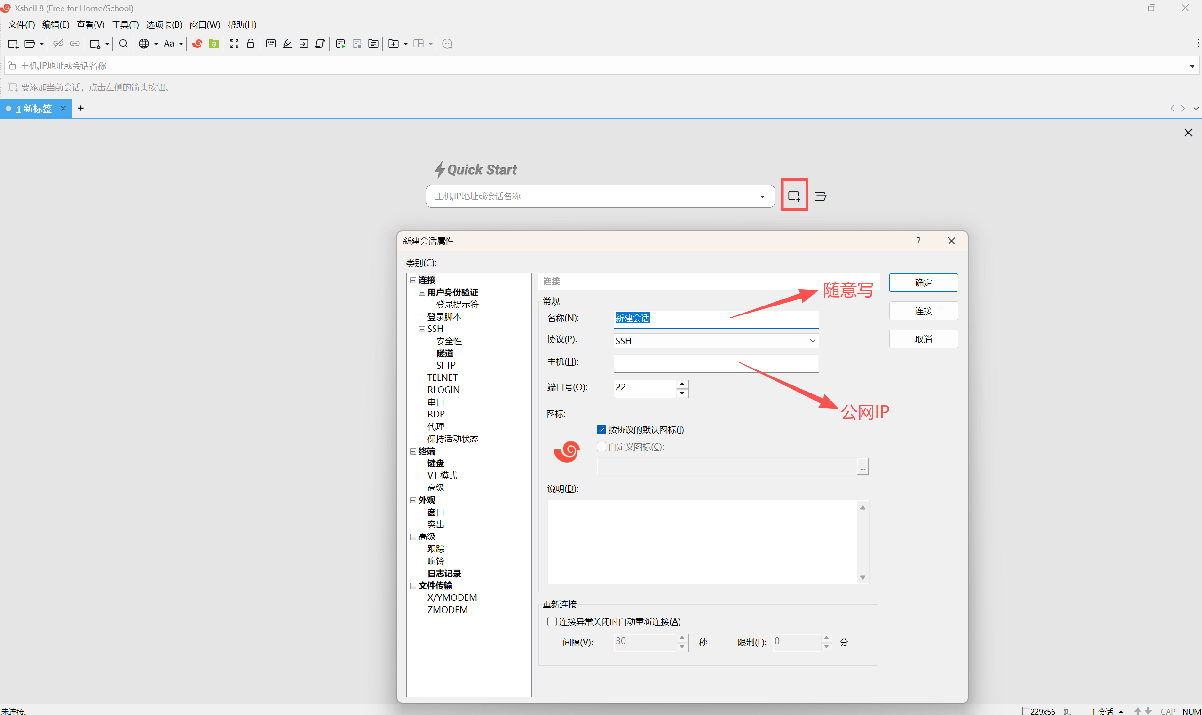Click the red-boxed new session icon in Quick Start

tap(794, 196)
